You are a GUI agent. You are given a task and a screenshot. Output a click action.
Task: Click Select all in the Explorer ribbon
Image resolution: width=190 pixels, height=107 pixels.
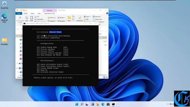96,17
